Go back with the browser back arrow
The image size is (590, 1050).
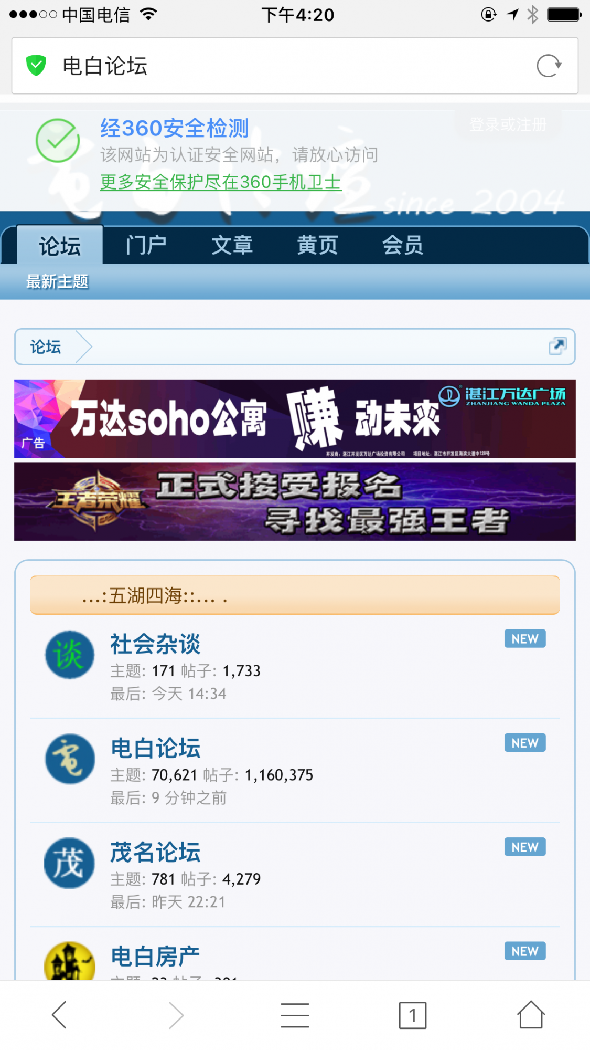pos(59,1014)
